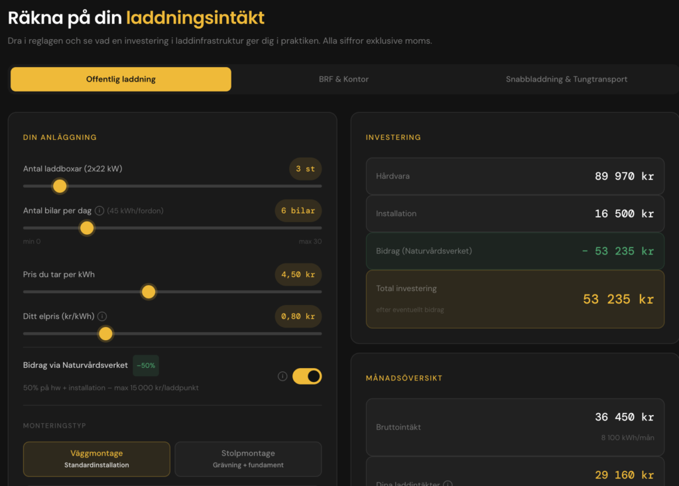Screen dimensions: 679x486
Task: Click the Antal bilar per dag slider handle
Action: (87, 228)
